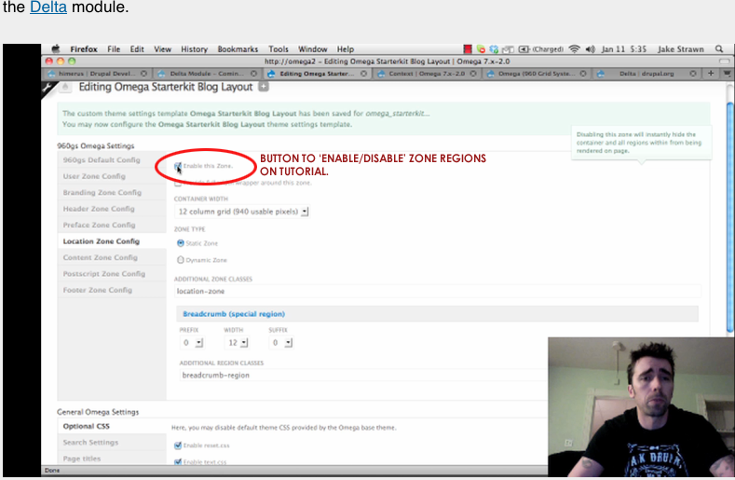Open the Wi-Fi status icon
The height and width of the screenshot is (480, 735).
click(574, 48)
